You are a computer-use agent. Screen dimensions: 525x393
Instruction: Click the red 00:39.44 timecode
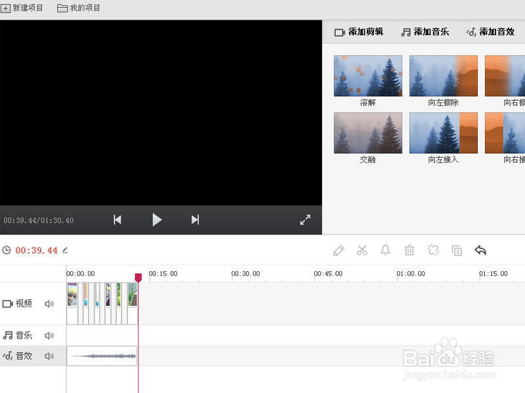tap(37, 250)
